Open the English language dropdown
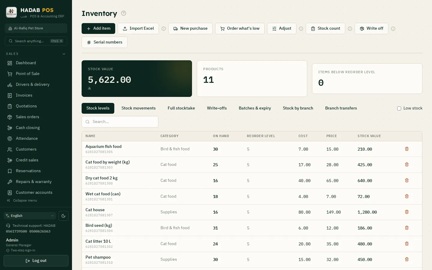 (x=30, y=216)
